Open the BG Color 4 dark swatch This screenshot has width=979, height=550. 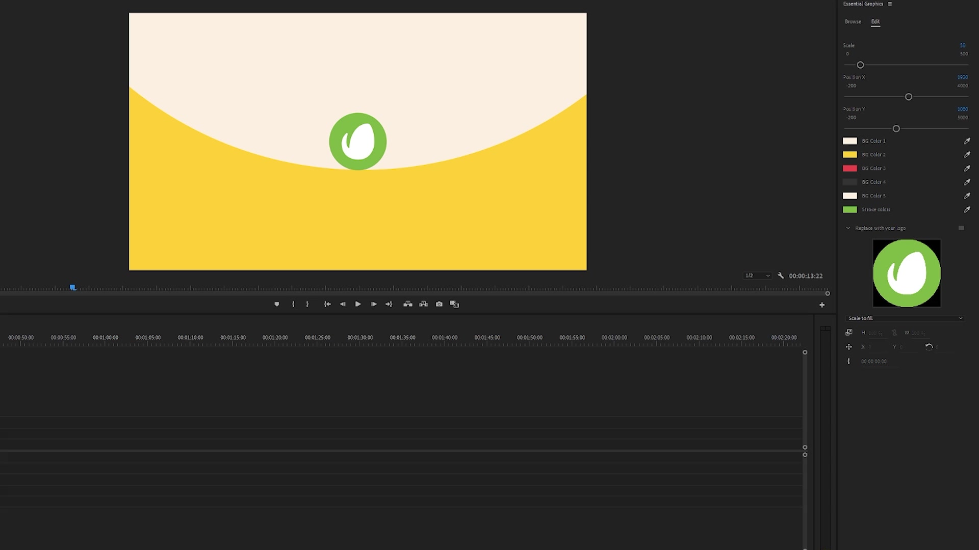[x=850, y=182]
